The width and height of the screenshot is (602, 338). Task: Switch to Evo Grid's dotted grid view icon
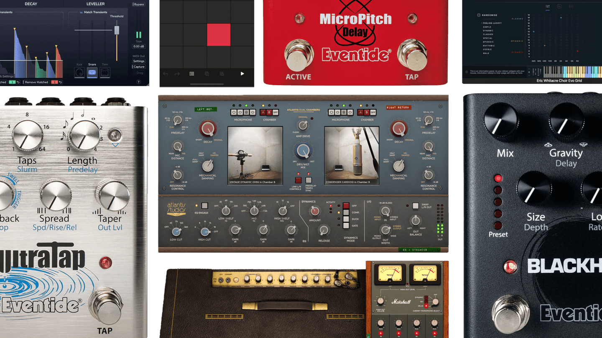coord(548,6)
